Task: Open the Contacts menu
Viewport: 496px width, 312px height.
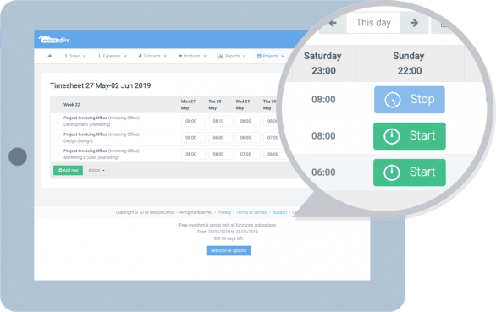Action: click(x=152, y=56)
